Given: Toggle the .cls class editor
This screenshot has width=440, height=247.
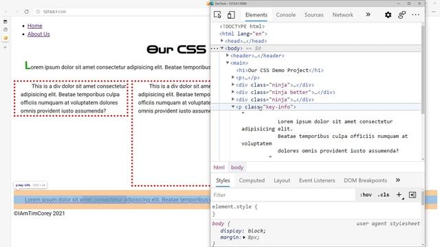Looking at the screenshot, I should click(x=384, y=195).
